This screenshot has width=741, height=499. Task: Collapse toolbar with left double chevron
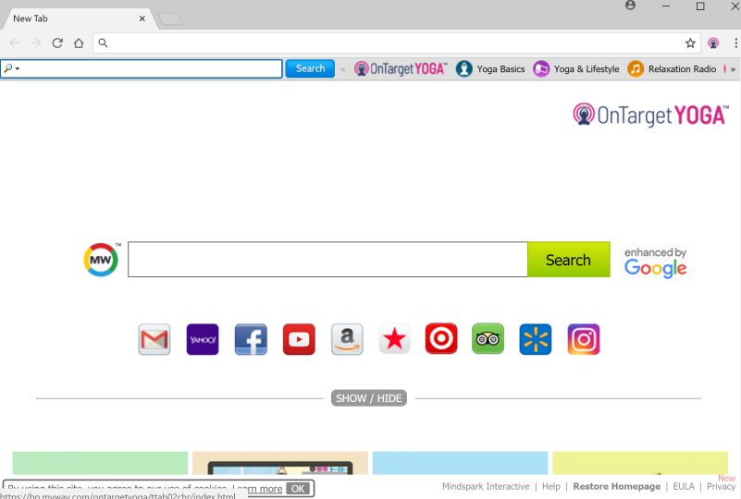(x=342, y=69)
